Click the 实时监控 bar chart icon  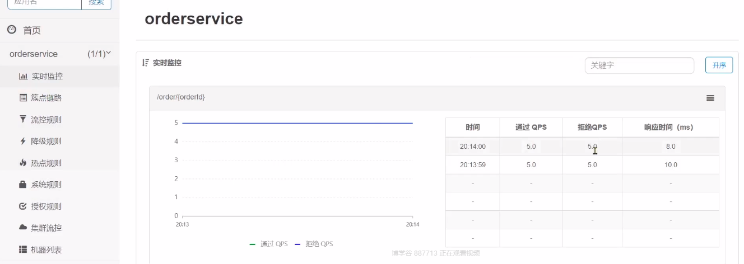pyautogui.click(x=23, y=76)
